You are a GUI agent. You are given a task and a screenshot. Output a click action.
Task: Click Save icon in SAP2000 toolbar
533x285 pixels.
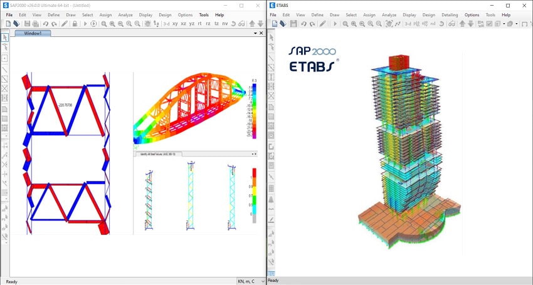27,24
